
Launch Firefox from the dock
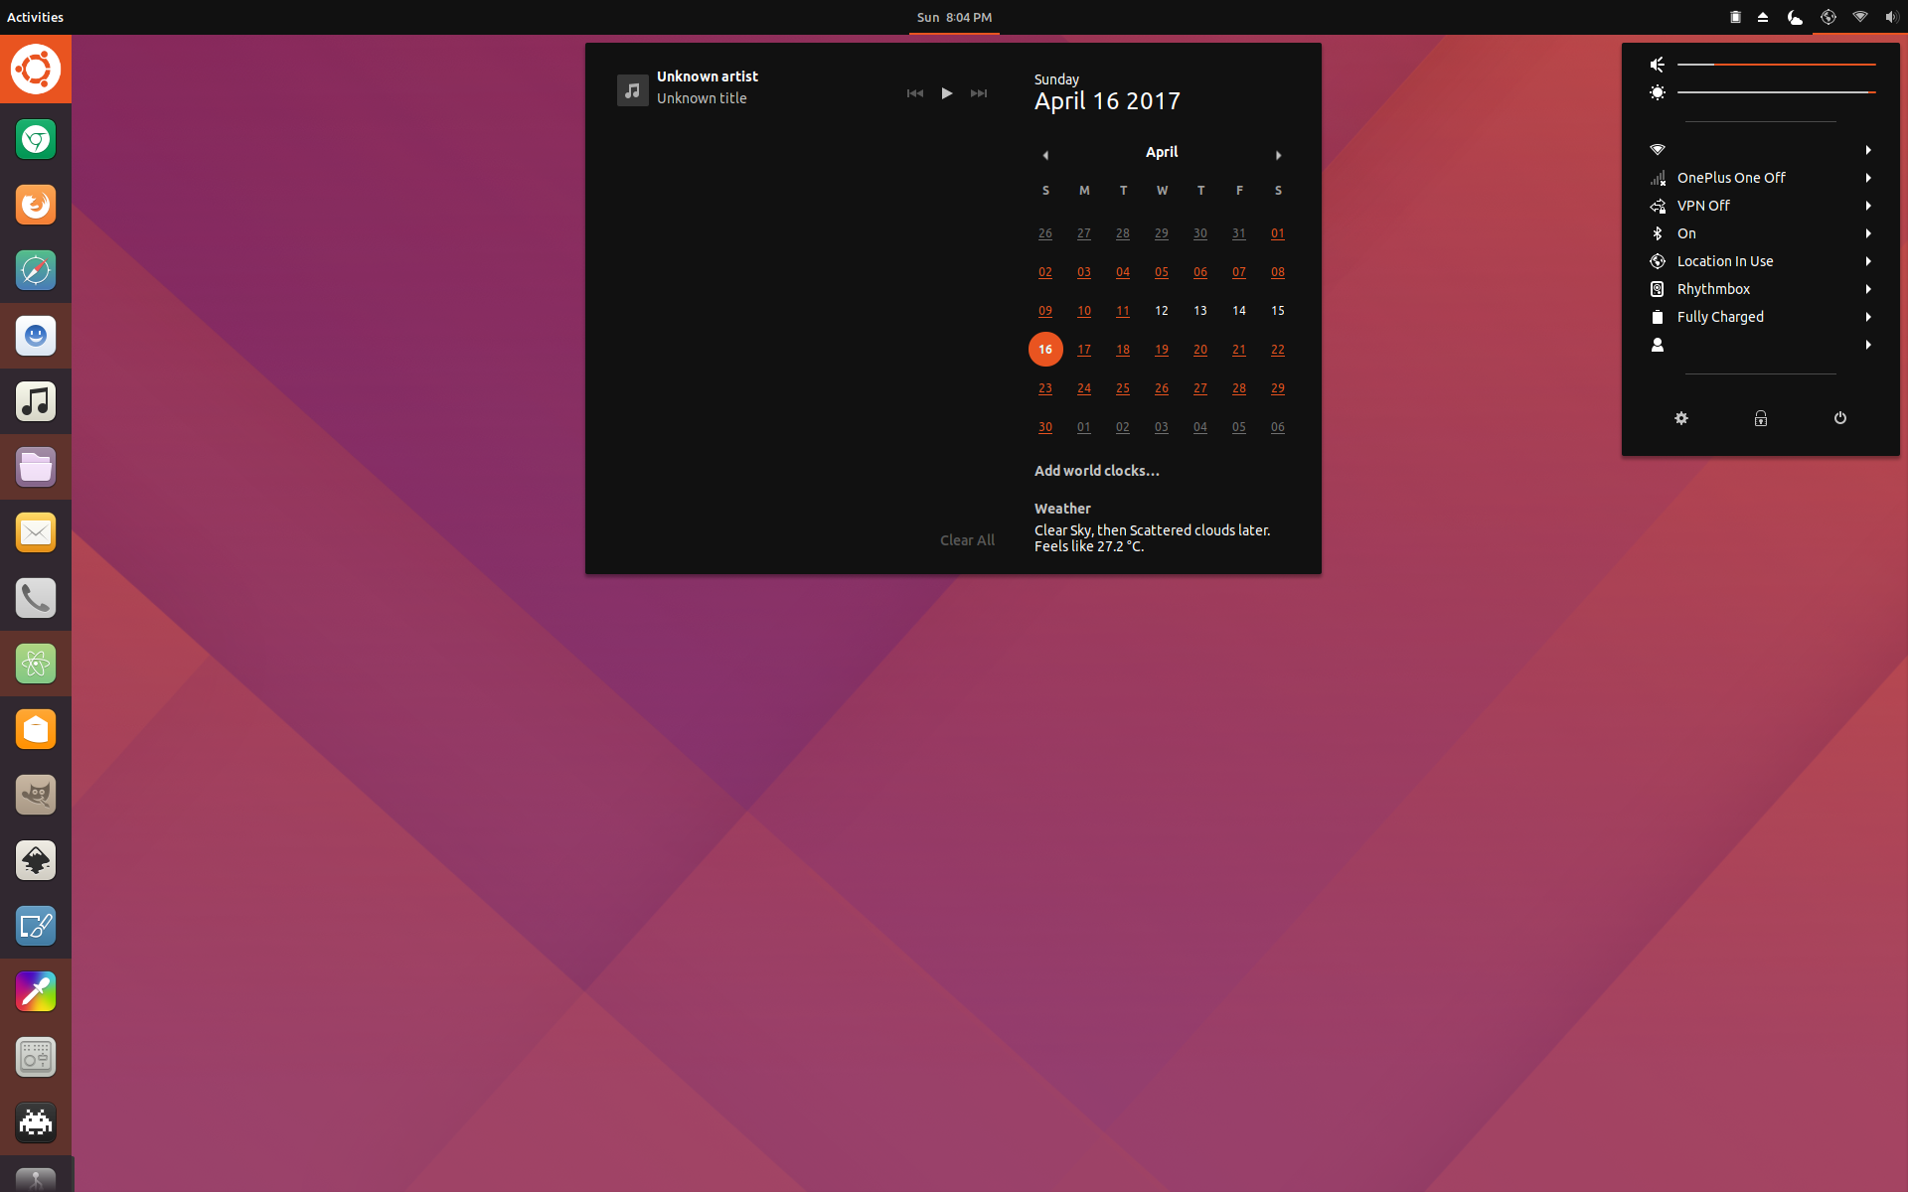coord(36,205)
